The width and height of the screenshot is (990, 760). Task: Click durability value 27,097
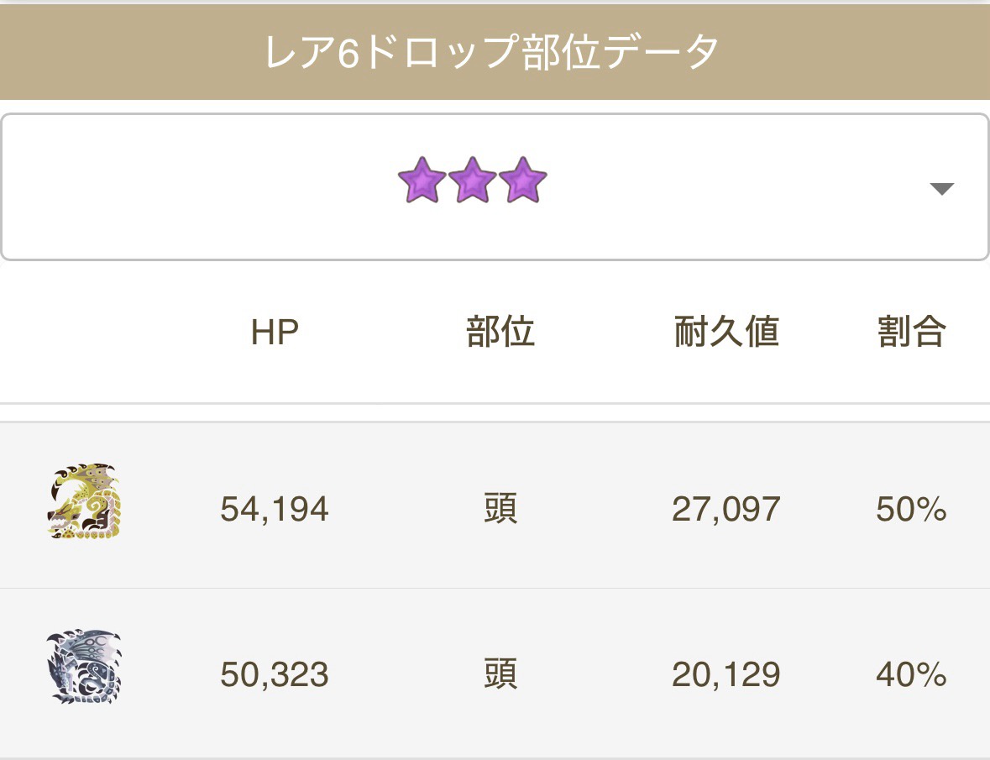coord(726,509)
